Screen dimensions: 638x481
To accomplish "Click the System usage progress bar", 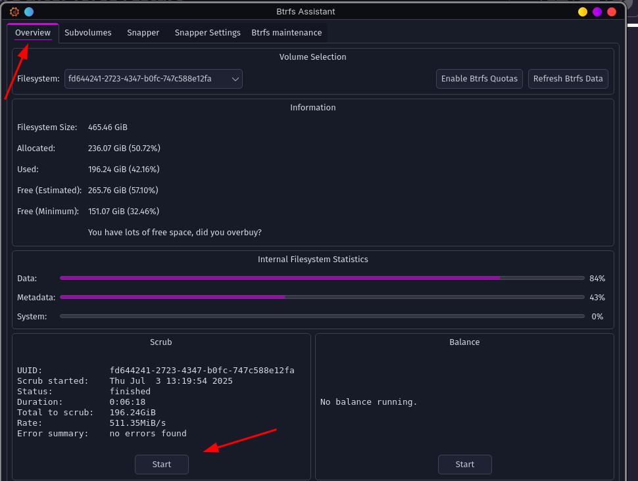I will click(x=322, y=316).
